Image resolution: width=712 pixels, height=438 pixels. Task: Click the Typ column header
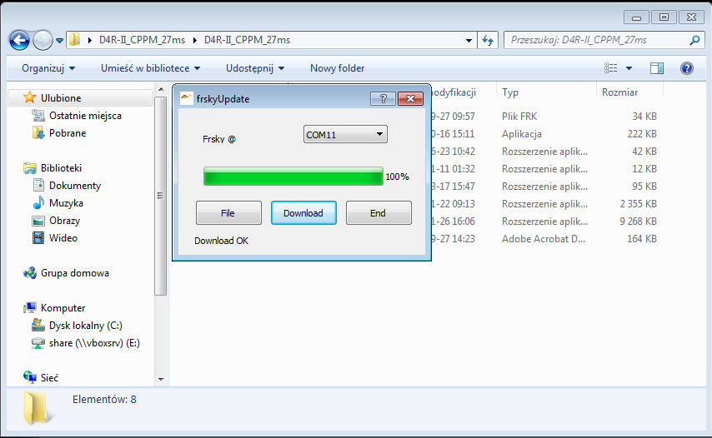546,92
